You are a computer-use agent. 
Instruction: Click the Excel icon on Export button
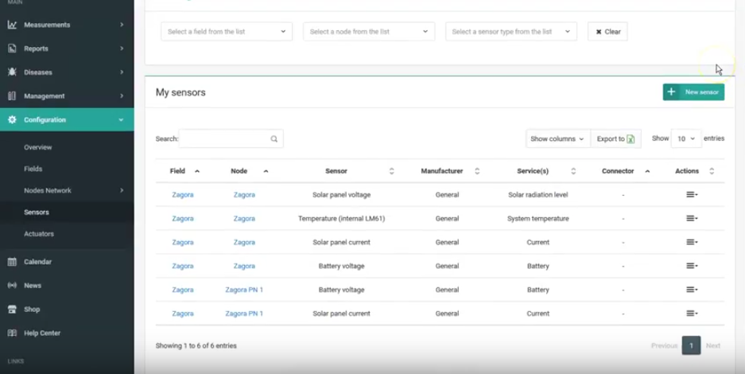(x=631, y=138)
